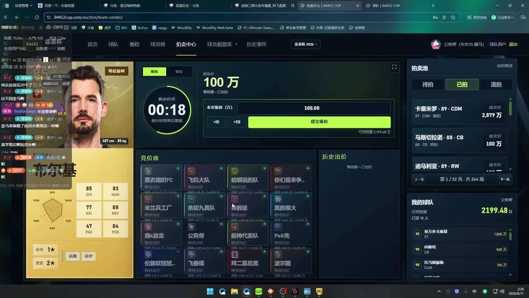Screen dimensions: 529x298
Task: Expand the 历史事件 menu
Action: 257,44
